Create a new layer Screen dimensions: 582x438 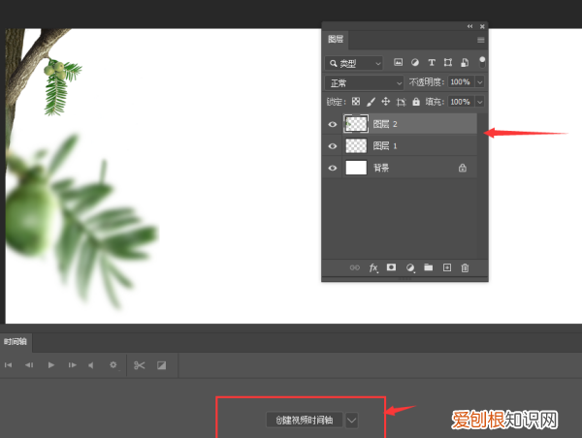click(447, 267)
